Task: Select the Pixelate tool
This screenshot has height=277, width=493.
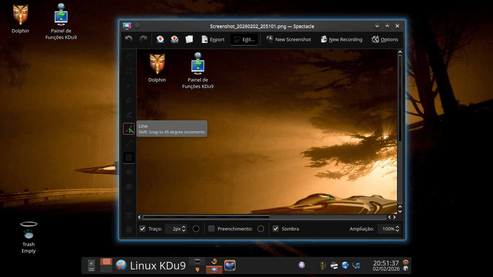Action: coord(129,186)
